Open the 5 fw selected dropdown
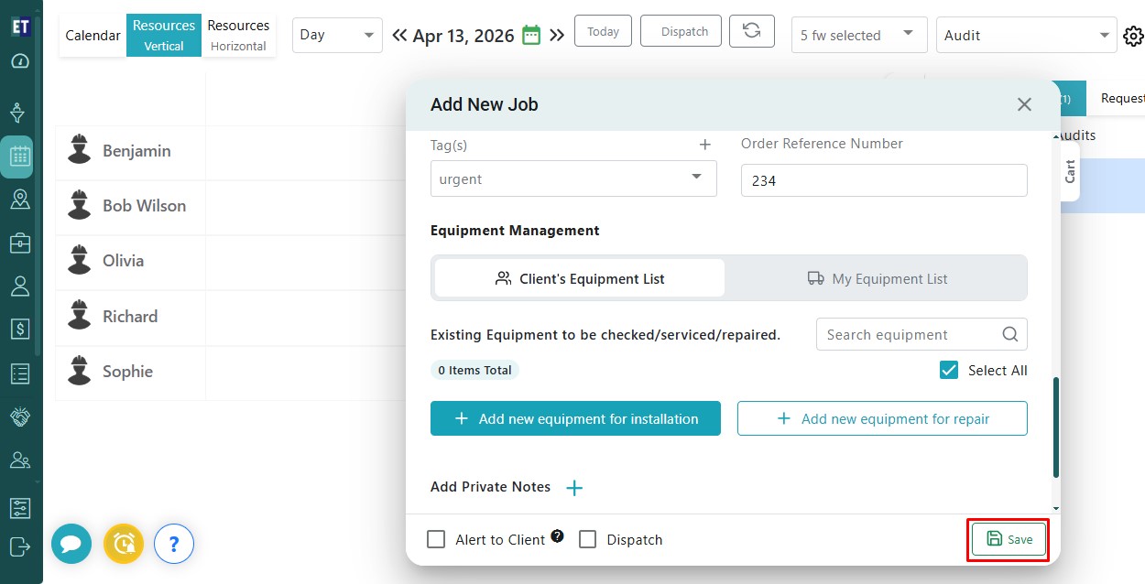Viewport: 1145px width, 584px height. (x=858, y=35)
